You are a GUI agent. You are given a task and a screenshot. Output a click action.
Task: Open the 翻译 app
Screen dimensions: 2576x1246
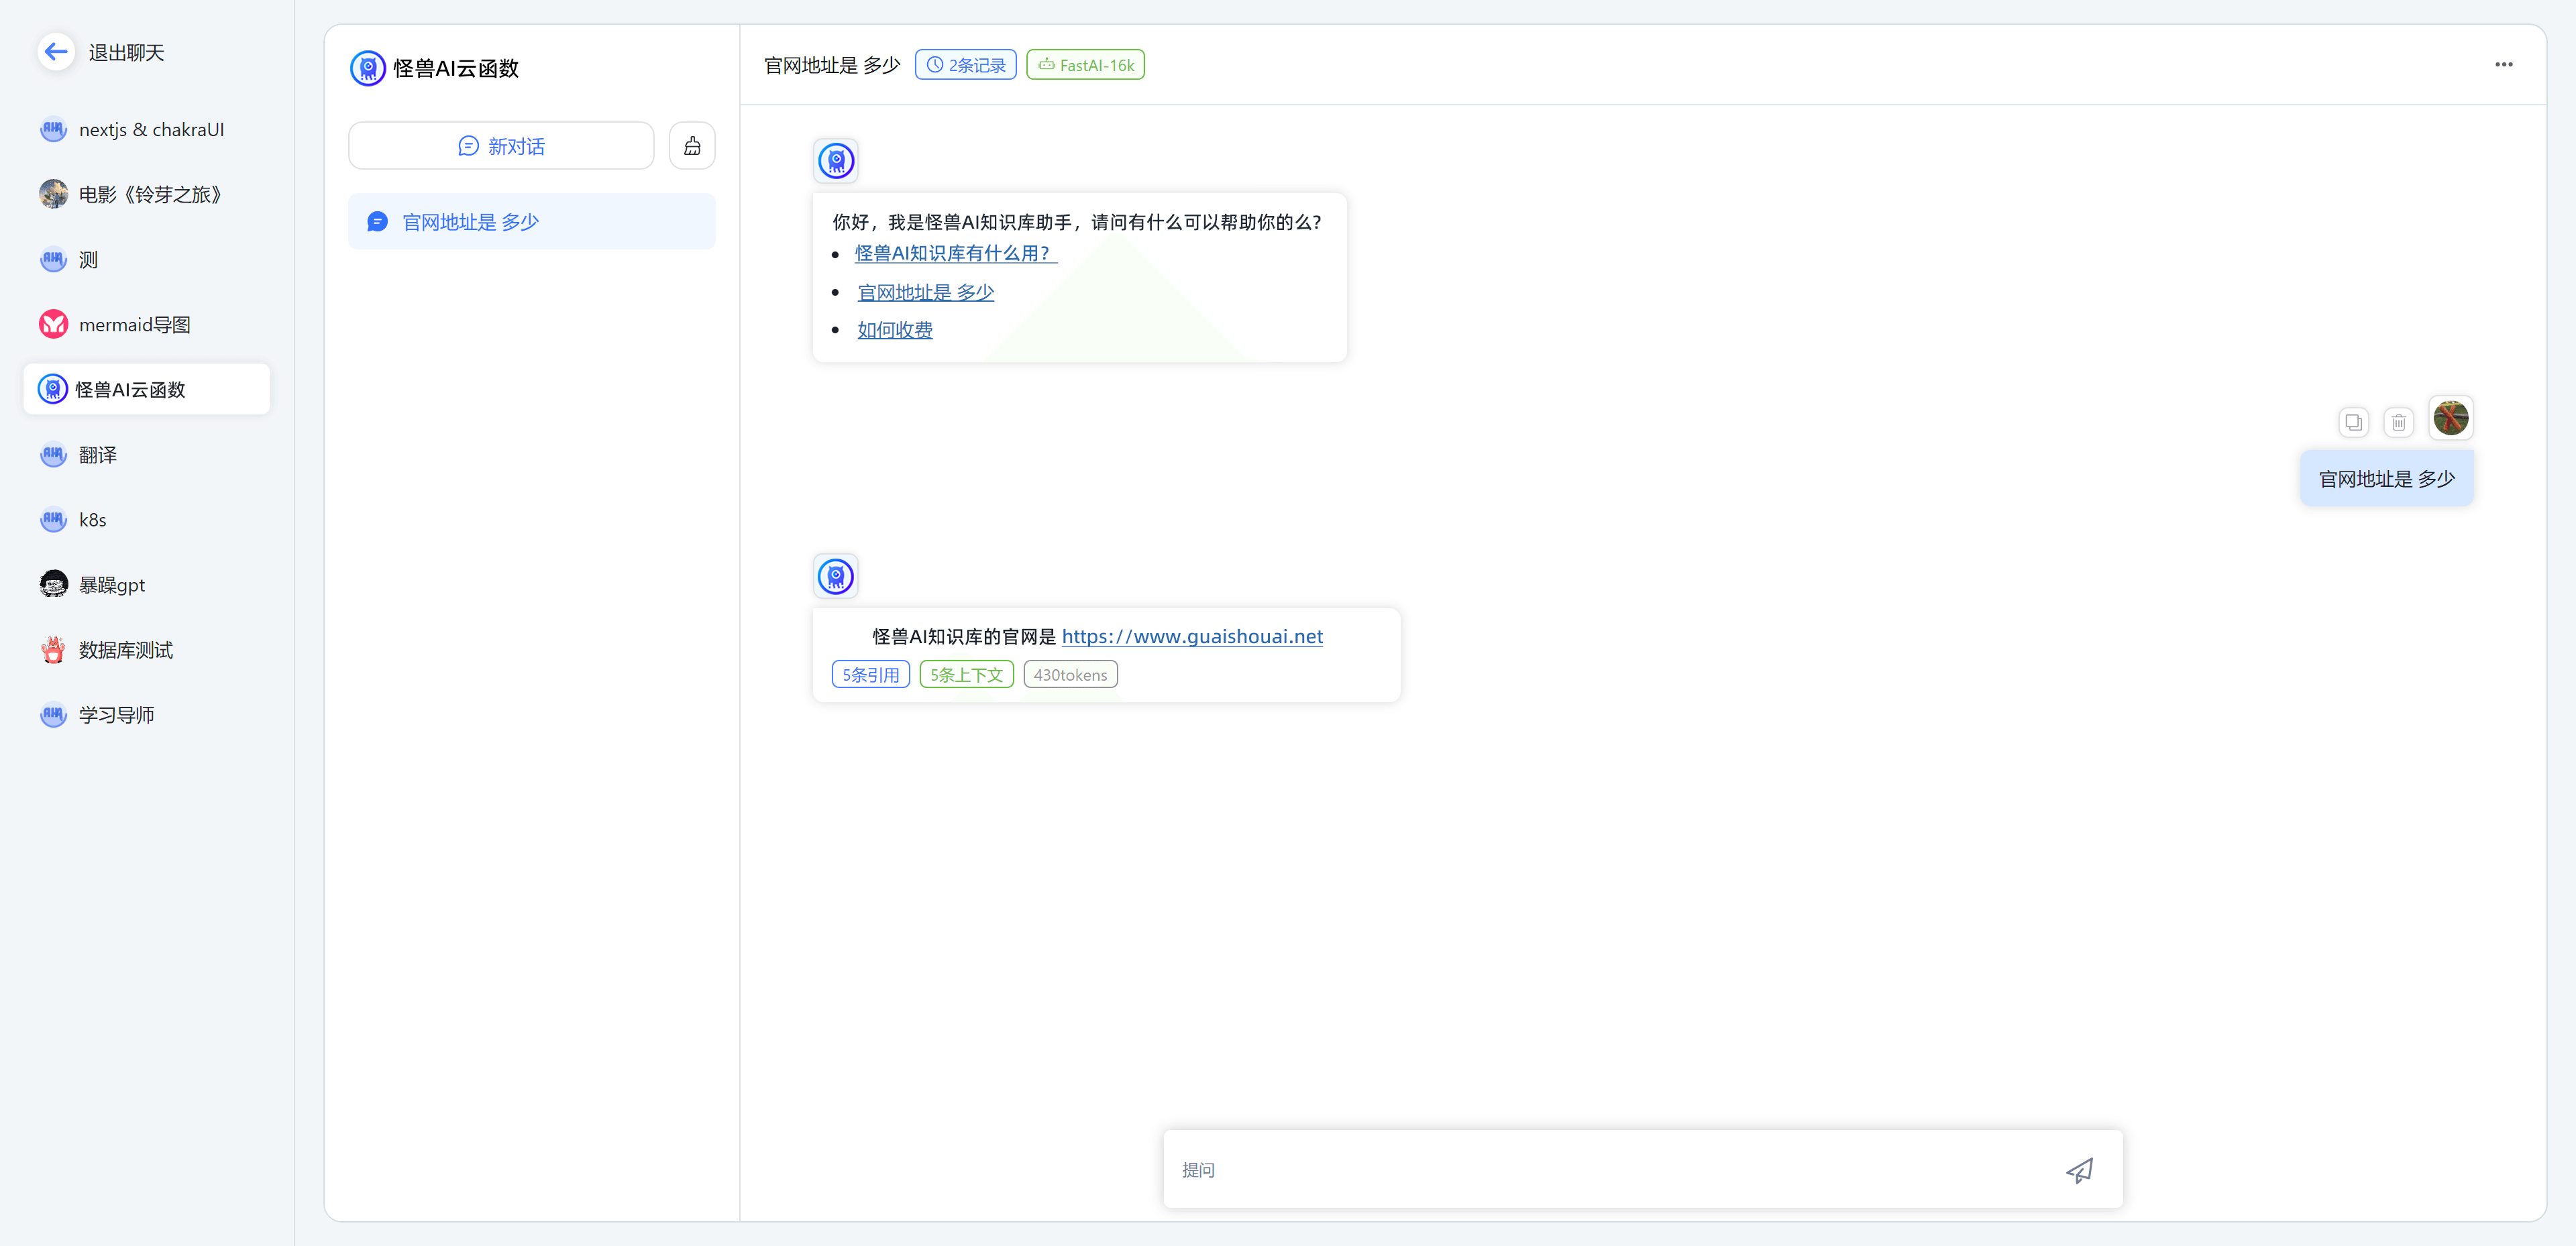coord(147,454)
